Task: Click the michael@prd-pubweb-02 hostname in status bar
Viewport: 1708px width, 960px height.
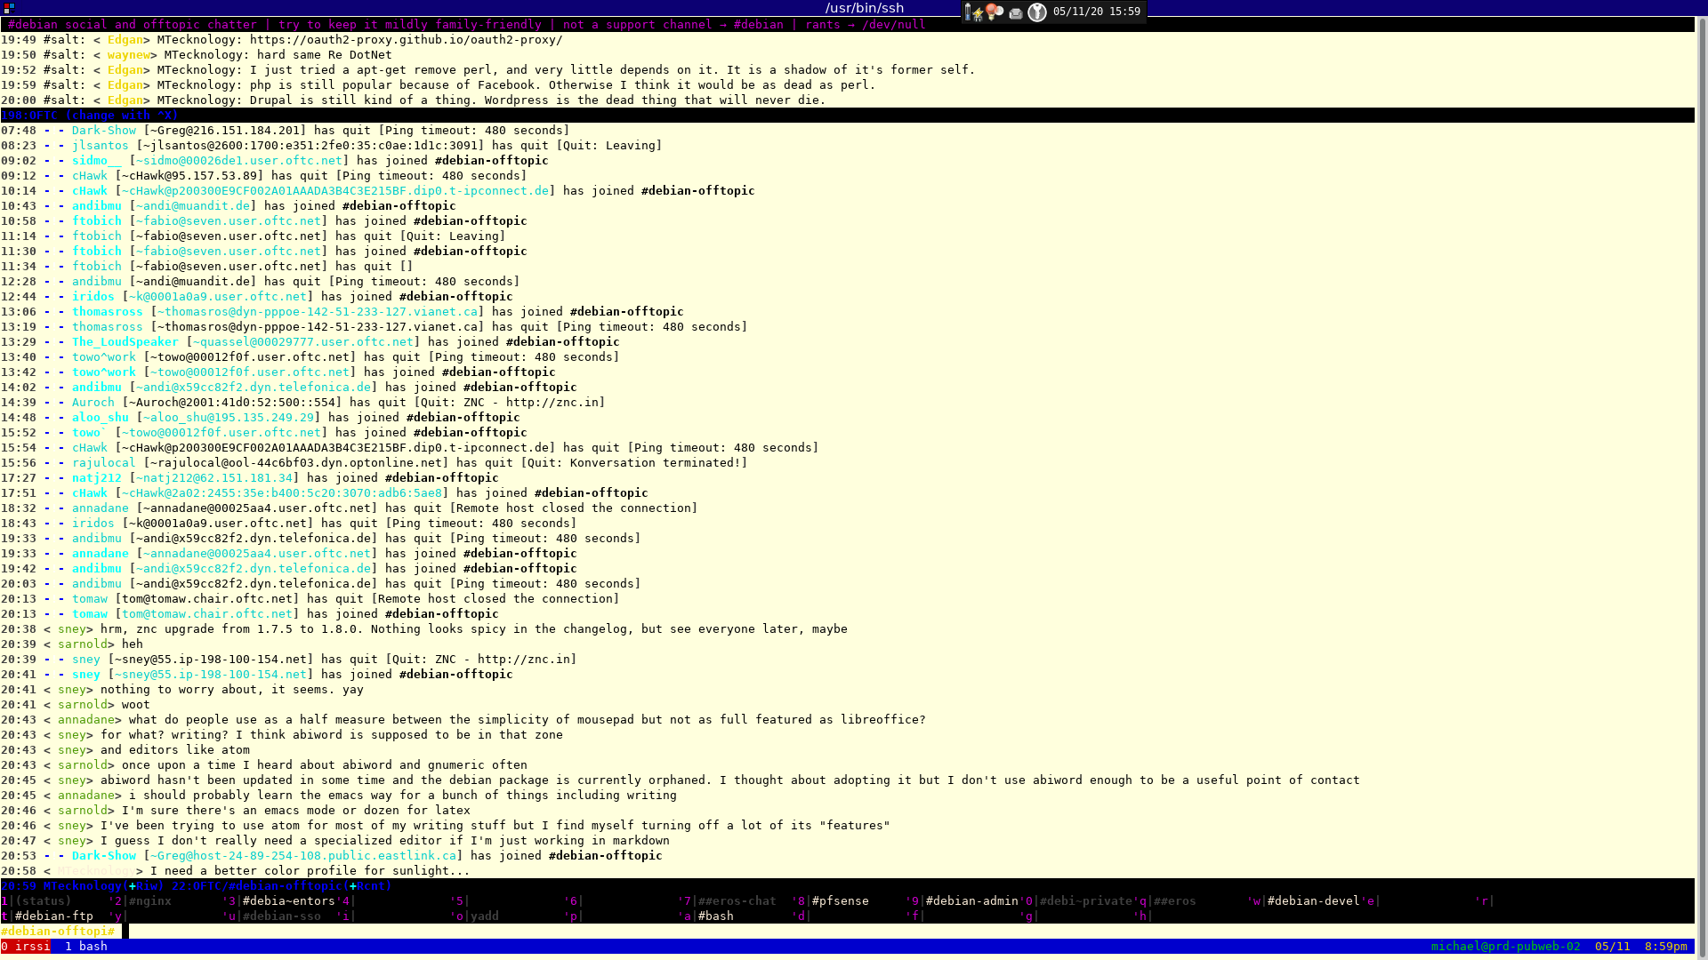Action: (1505, 947)
